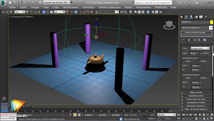Expand the Param. lancer de rayon rollout
The height and width of the screenshot is (121, 214).
pyautogui.click(x=196, y=99)
